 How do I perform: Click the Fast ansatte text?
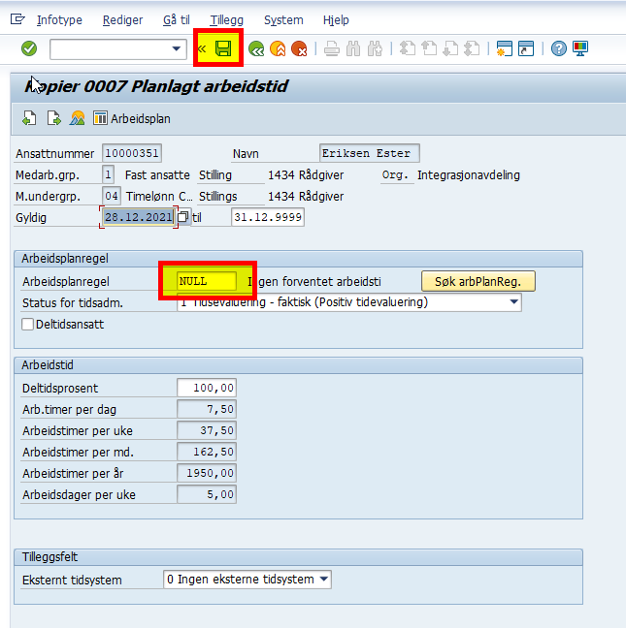(x=157, y=175)
